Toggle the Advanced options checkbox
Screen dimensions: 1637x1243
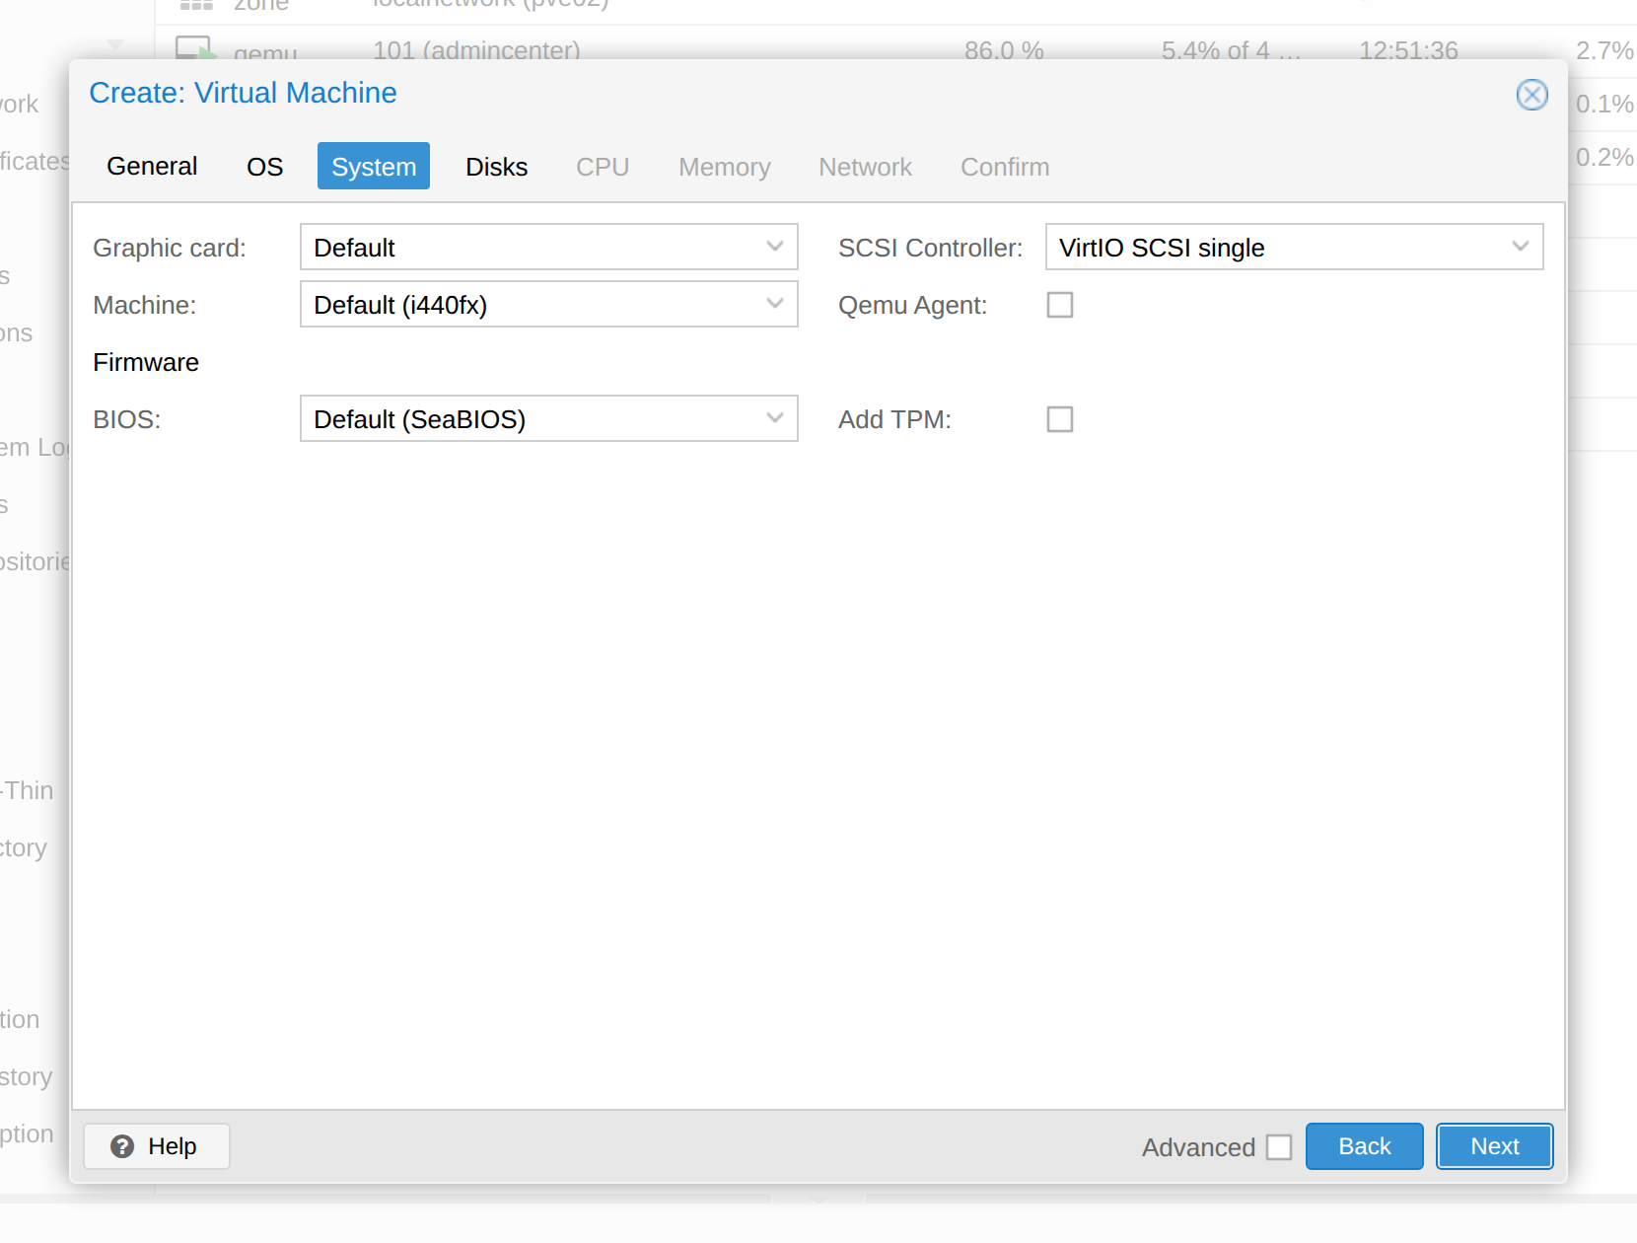click(x=1279, y=1147)
